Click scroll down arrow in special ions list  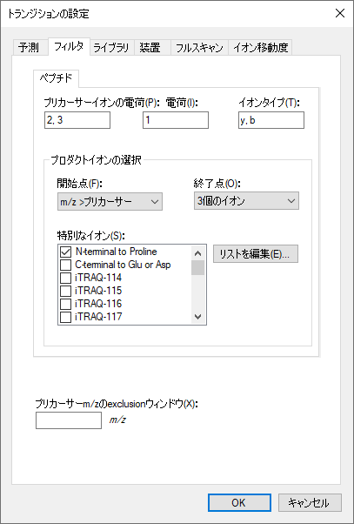tap(198, 317)
